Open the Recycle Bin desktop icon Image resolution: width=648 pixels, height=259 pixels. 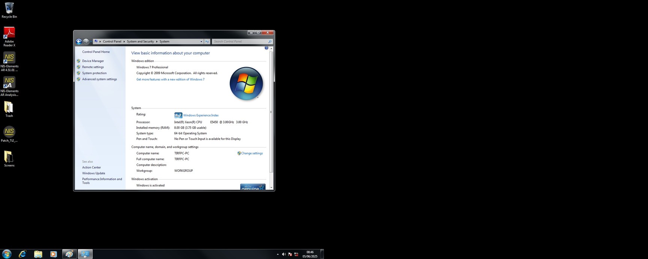coord(9,10)
